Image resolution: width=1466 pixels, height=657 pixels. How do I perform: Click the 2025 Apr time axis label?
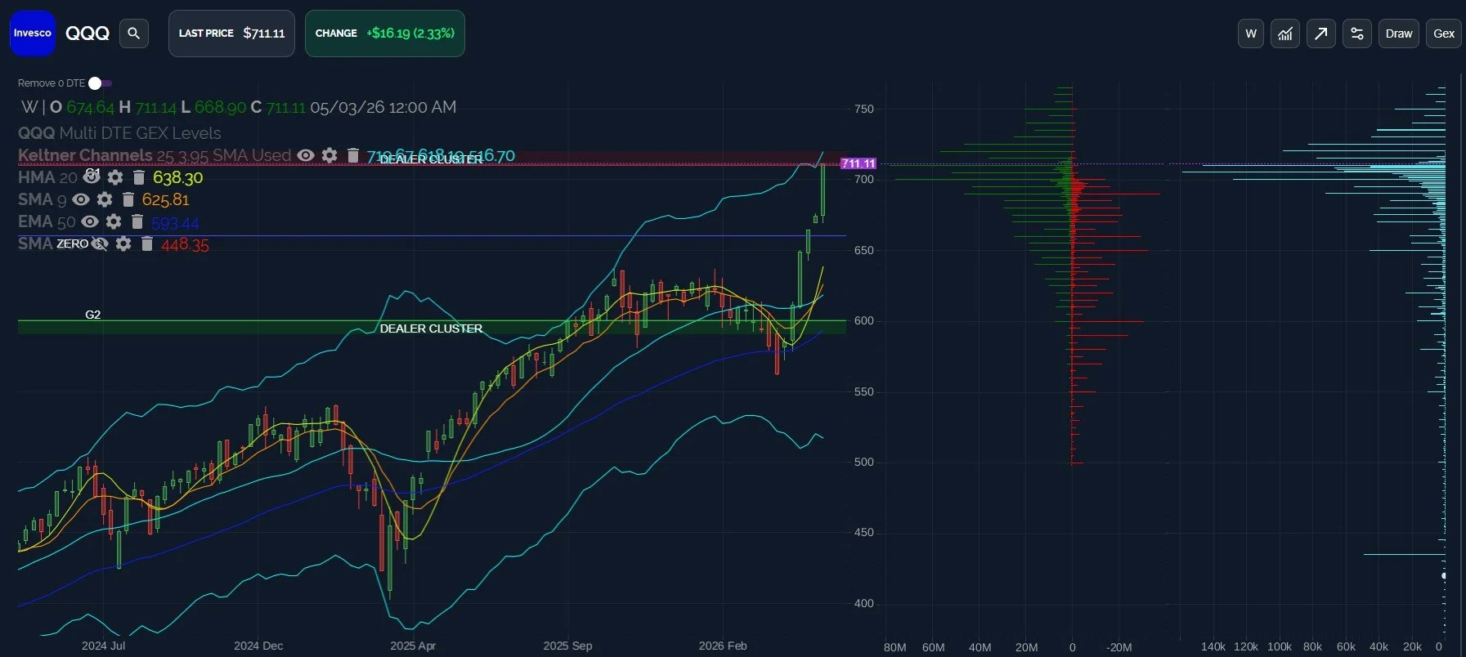click(413, 646)
